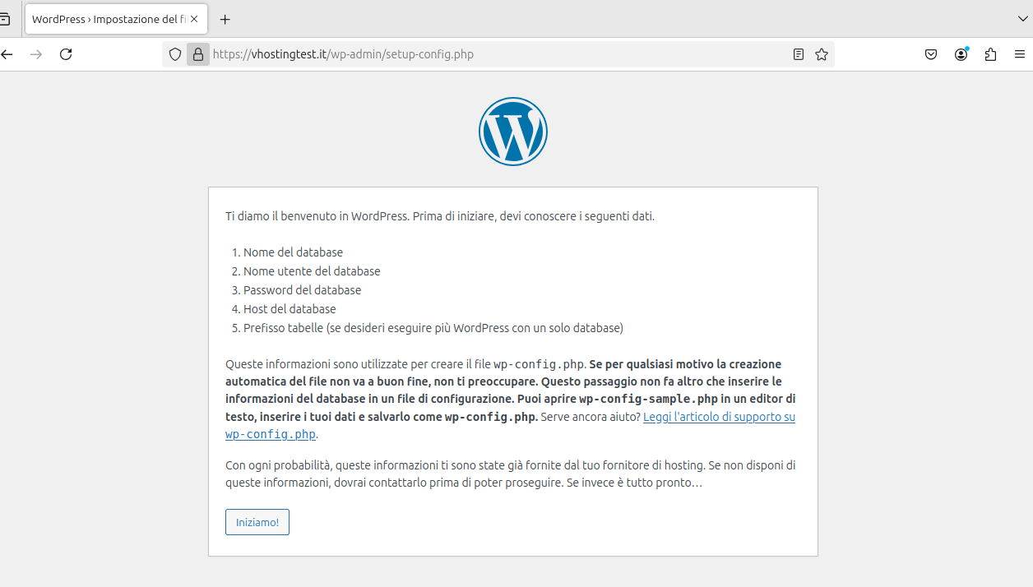Image resolution: width=1033 pixels, height=587 pixels.
Task: Open the Extensions panel
Action: point(990,54)
